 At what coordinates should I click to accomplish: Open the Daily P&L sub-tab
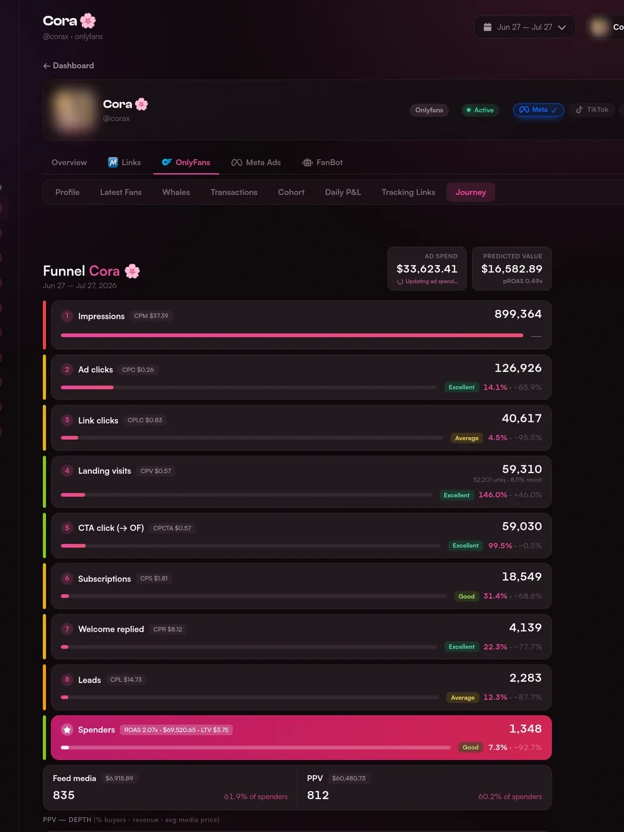coord(343,192)
